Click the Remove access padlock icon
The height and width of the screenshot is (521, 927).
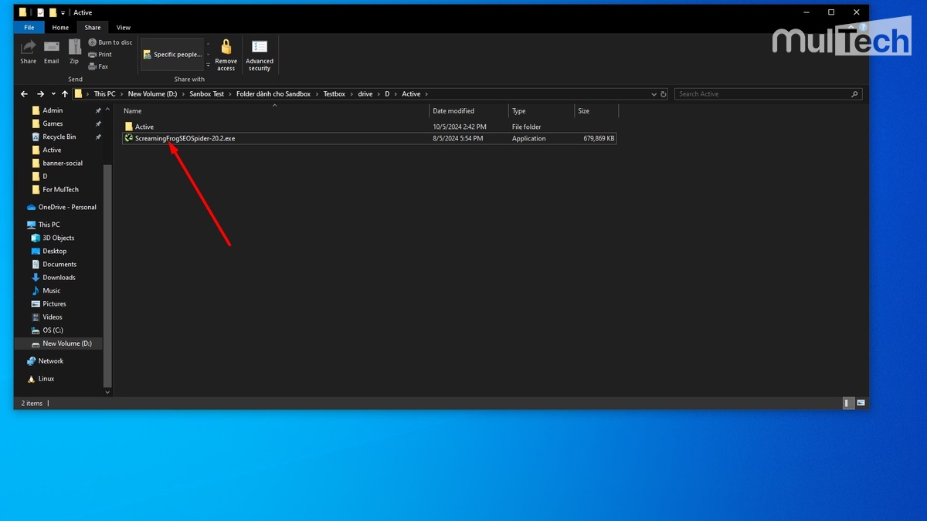coord(225,46)
